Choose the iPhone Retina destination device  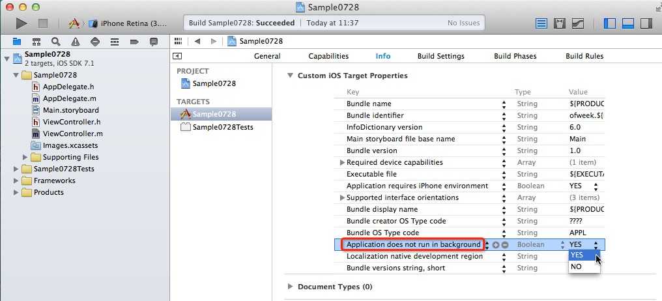(128, 23)
